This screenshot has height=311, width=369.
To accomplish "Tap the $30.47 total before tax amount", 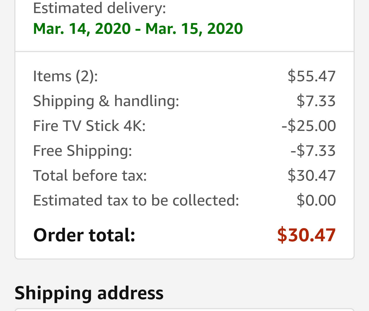I will (x=311, y=175).
